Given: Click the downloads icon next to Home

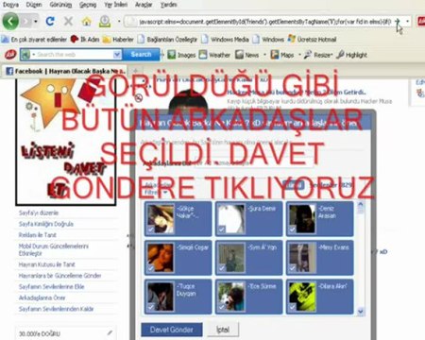Looking at the screenshot, I should [105, 22].
